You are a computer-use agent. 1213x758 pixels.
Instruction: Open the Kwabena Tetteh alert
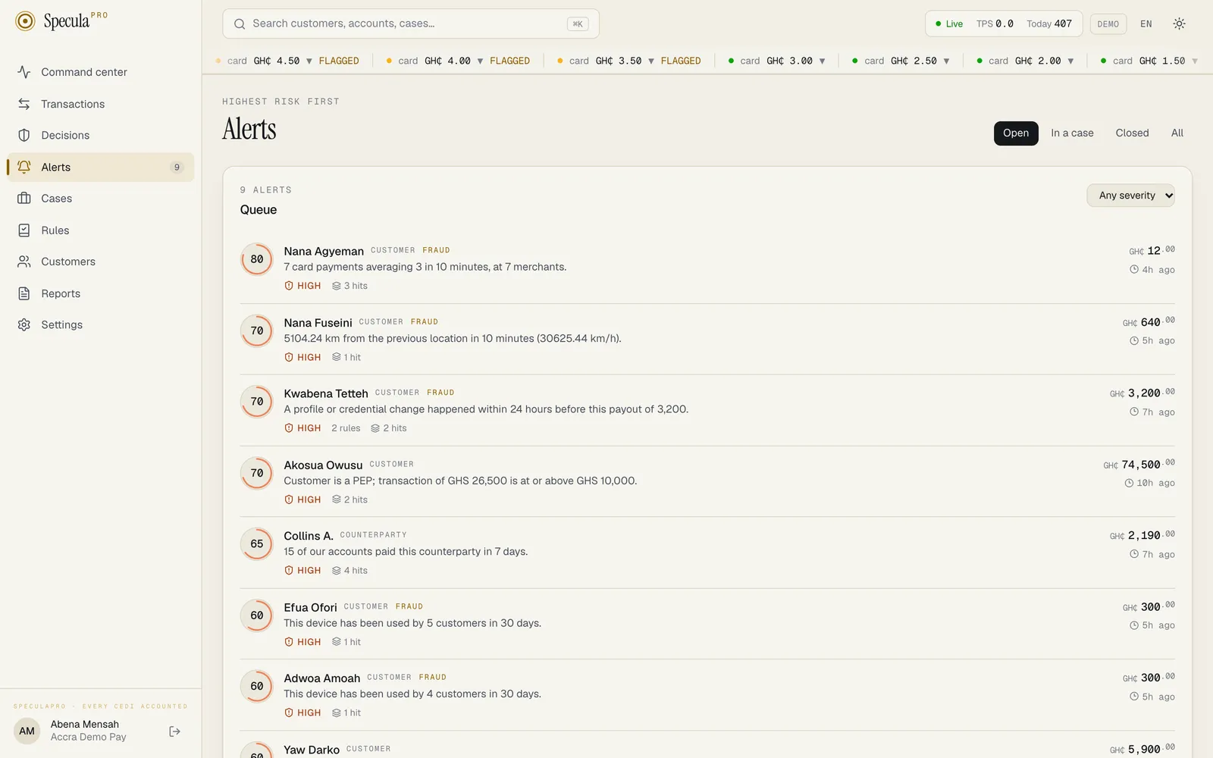[x=707, y=410]
